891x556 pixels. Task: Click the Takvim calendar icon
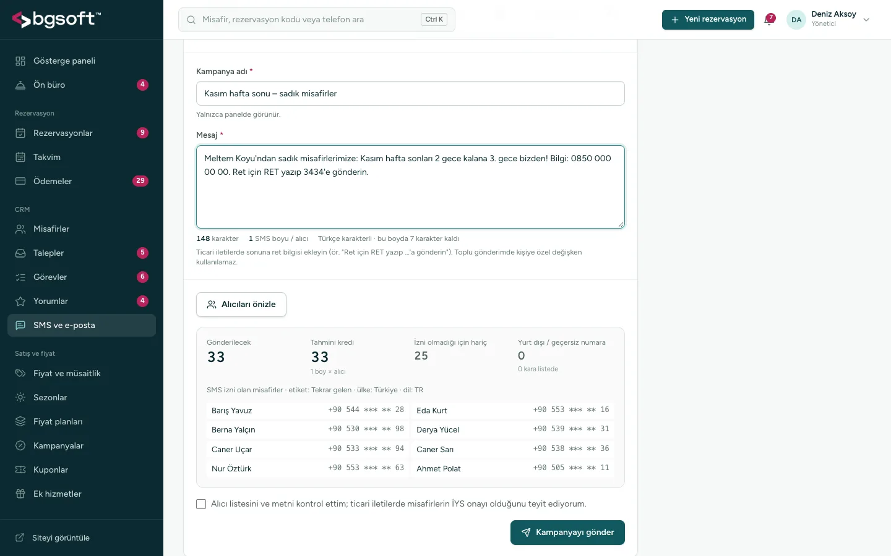coord(20,157)
